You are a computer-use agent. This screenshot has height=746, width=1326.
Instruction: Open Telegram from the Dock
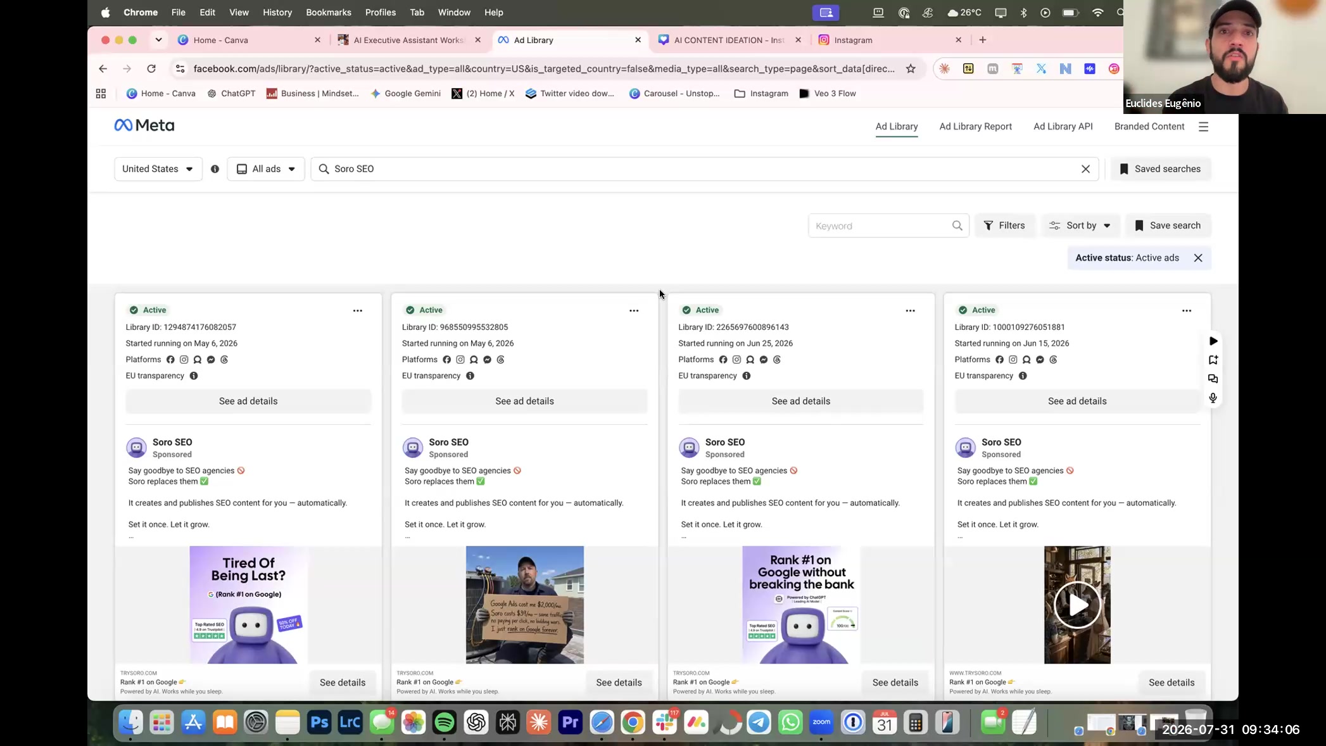pos(759,722)
